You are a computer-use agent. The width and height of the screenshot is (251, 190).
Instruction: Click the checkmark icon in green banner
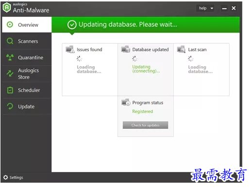tap(72, 25)
